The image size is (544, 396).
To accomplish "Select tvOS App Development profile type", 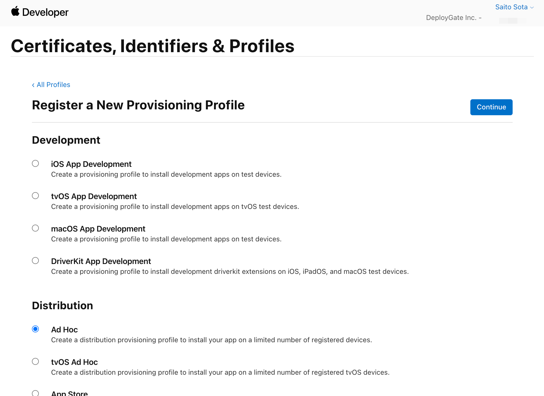I will tap(35, 196).
